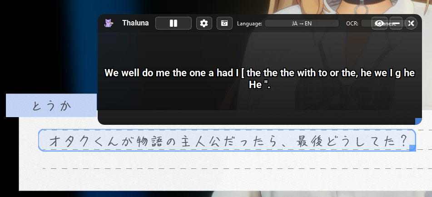432x197 pixels.
Task: Open Thaluna settings gear
Action: (x=204, y=23)
